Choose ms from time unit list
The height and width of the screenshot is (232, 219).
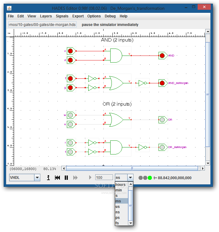pyautogui.click(x=122, y=201)
